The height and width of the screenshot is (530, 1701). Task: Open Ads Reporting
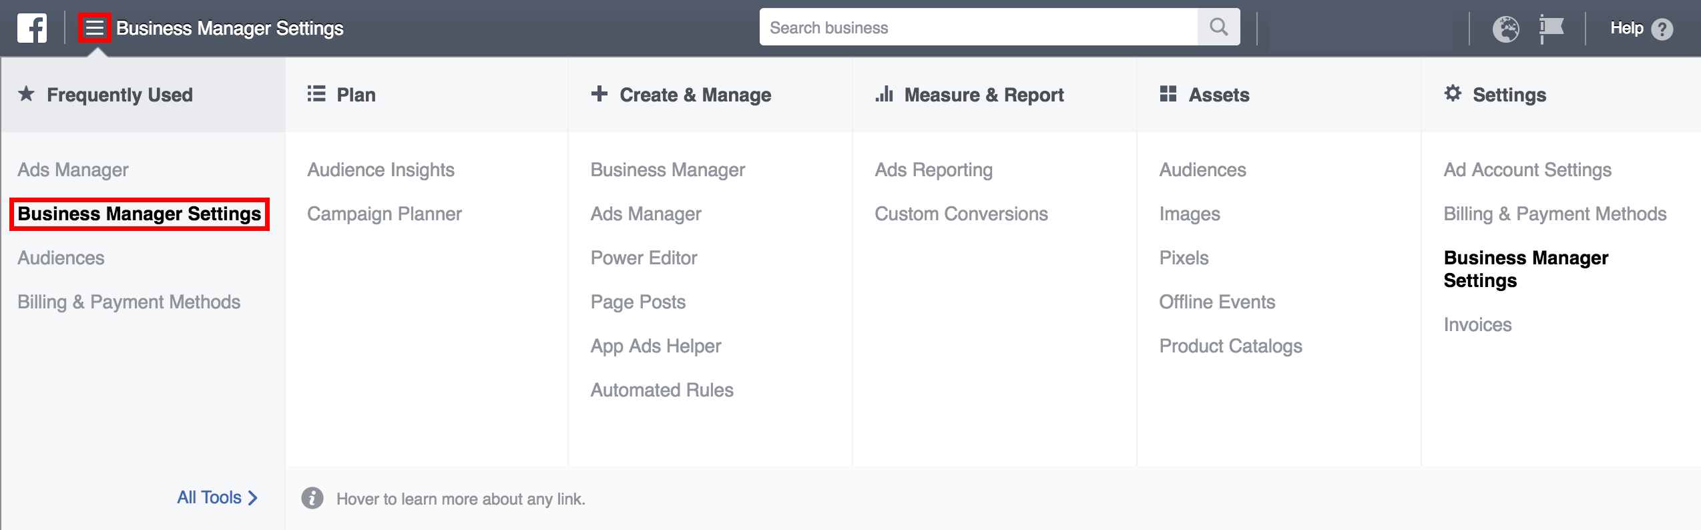click(x=933, y=170)
